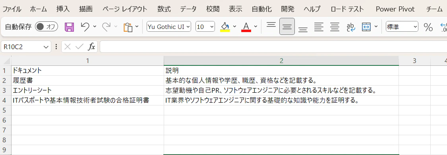Open the 開発 tab

tap(288, 9)
